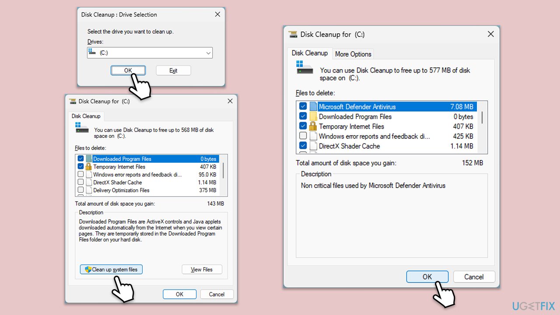560x315 pixels.
Task: Switch to the More Options tab
Action: (x=353, y=53)
